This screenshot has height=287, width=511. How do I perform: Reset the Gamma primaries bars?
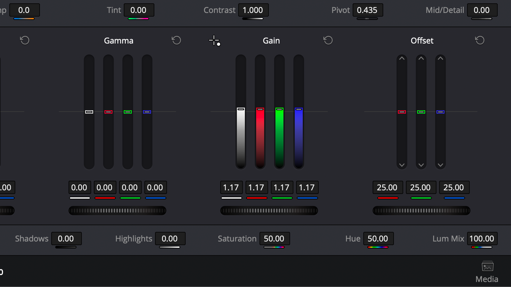[176, 41]
